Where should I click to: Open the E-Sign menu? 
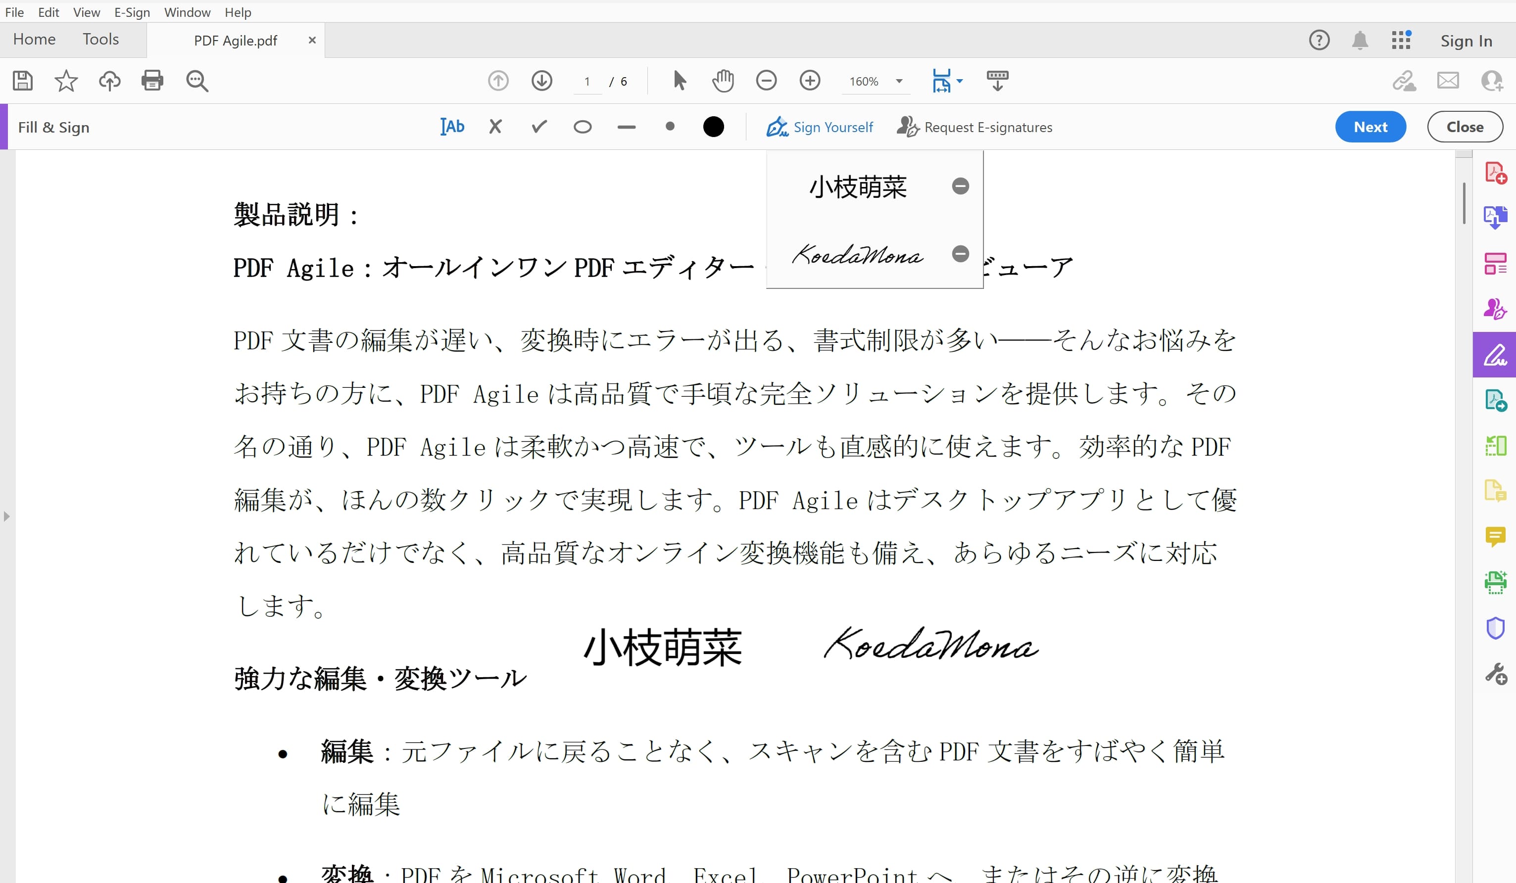131,12
